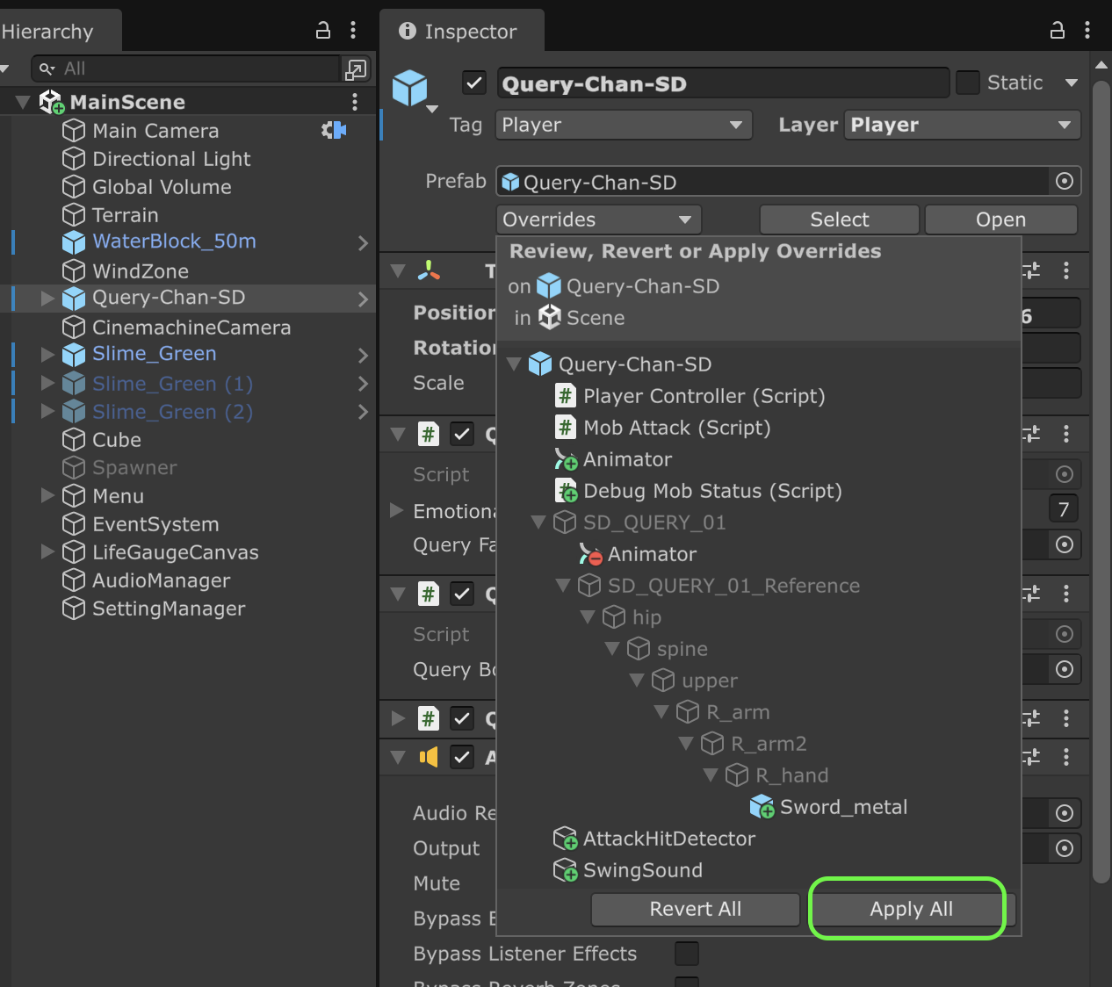Open the Transform component more options menu
This screenshot has width=1112, height=987.
(1066, 270)
